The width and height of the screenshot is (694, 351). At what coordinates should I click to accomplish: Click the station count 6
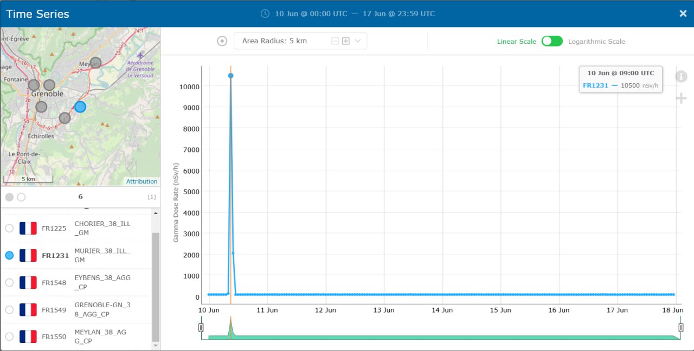click(80, 197)
